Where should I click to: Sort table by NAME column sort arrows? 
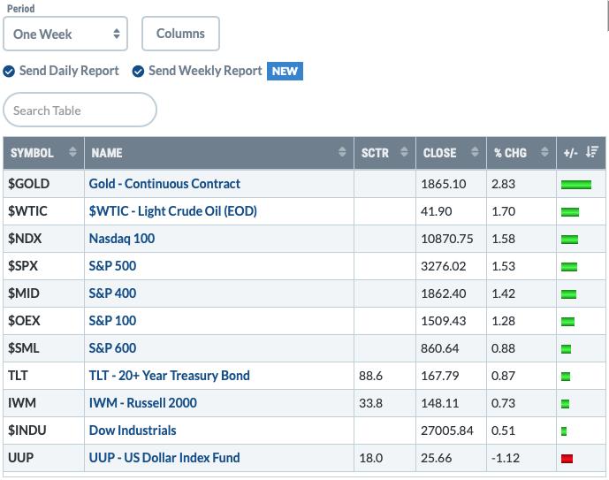tap(342, 152)
